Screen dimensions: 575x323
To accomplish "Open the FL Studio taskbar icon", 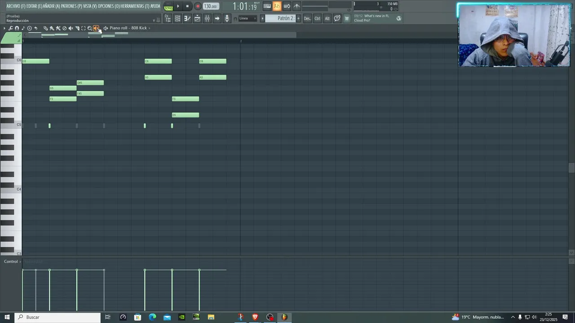I will [x=284, y=317].
